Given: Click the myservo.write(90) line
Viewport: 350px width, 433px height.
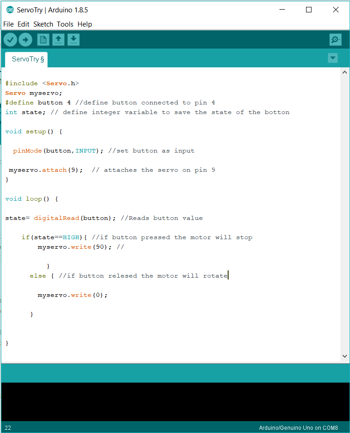Looking at the screenshot, I should 81,247.
